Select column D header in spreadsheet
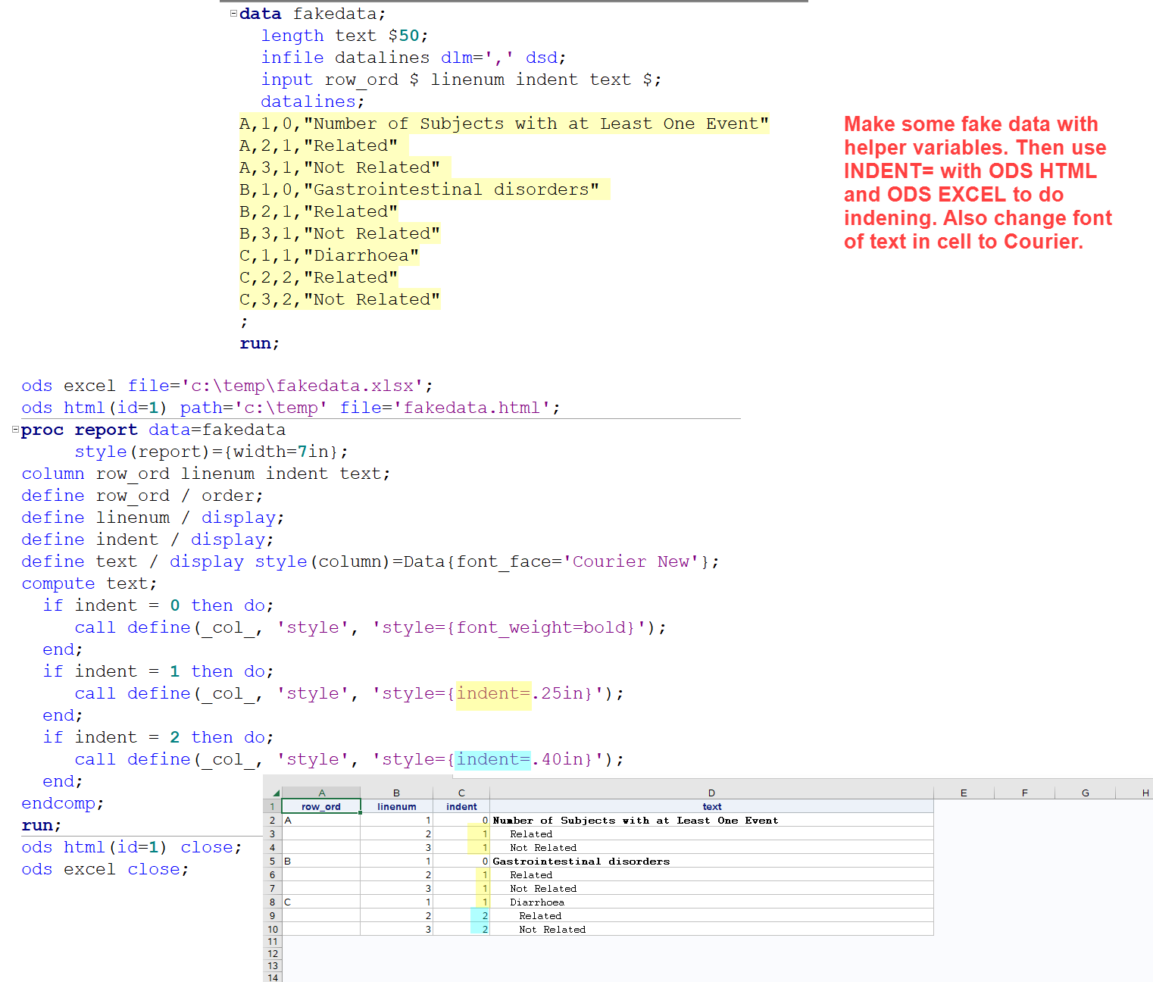 [711, 793]
